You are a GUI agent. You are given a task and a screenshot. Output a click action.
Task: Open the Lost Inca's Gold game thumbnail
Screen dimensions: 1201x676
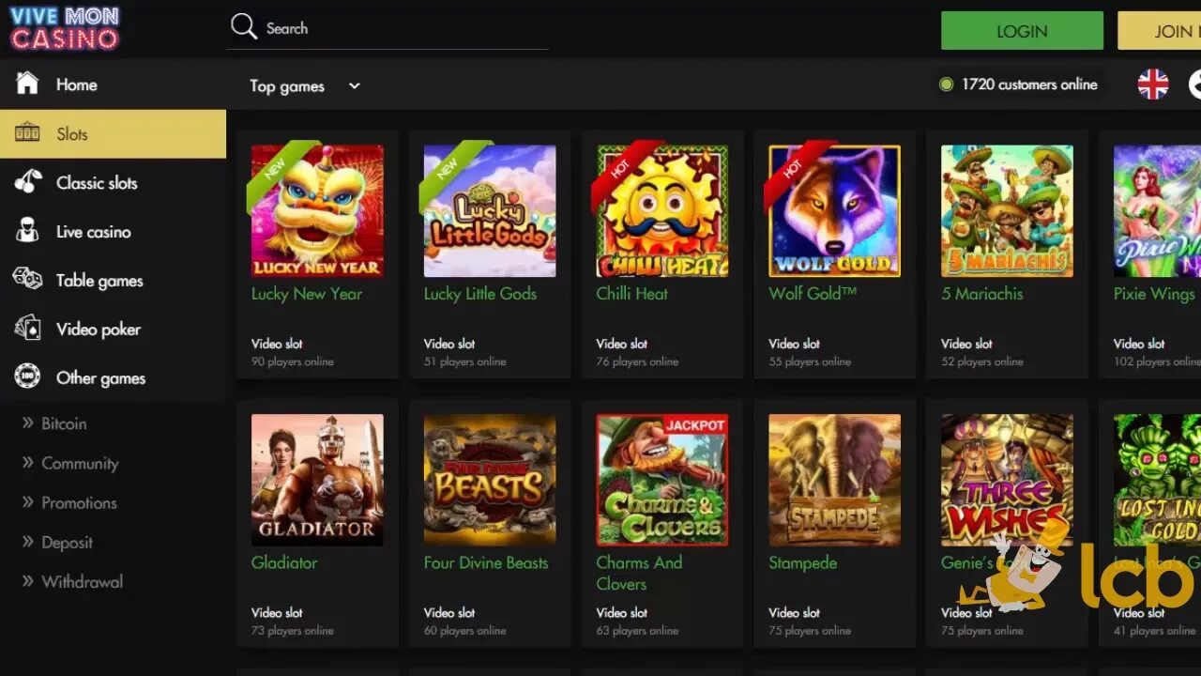click(1157, 480)
